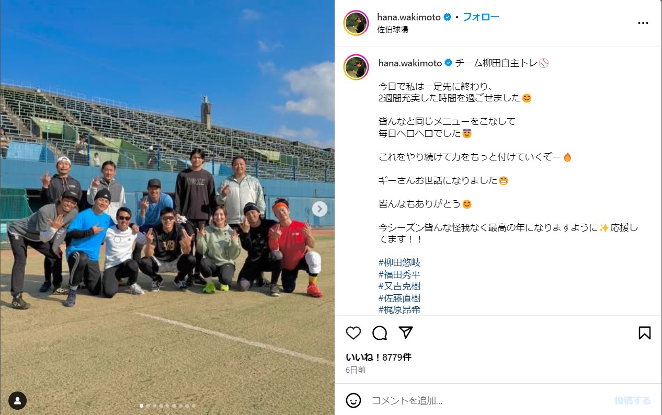This screenshot has width=662, height=415.
Task: Advance to the next photo with arrow
Action: 319,209
